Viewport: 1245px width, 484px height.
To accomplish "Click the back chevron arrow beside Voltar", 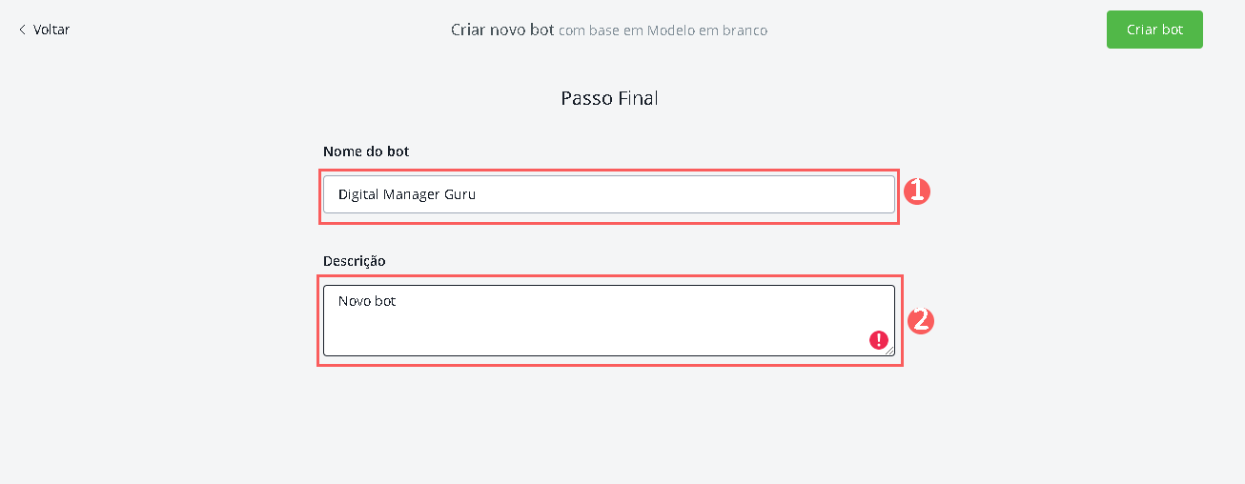I will tap(22, 30).
